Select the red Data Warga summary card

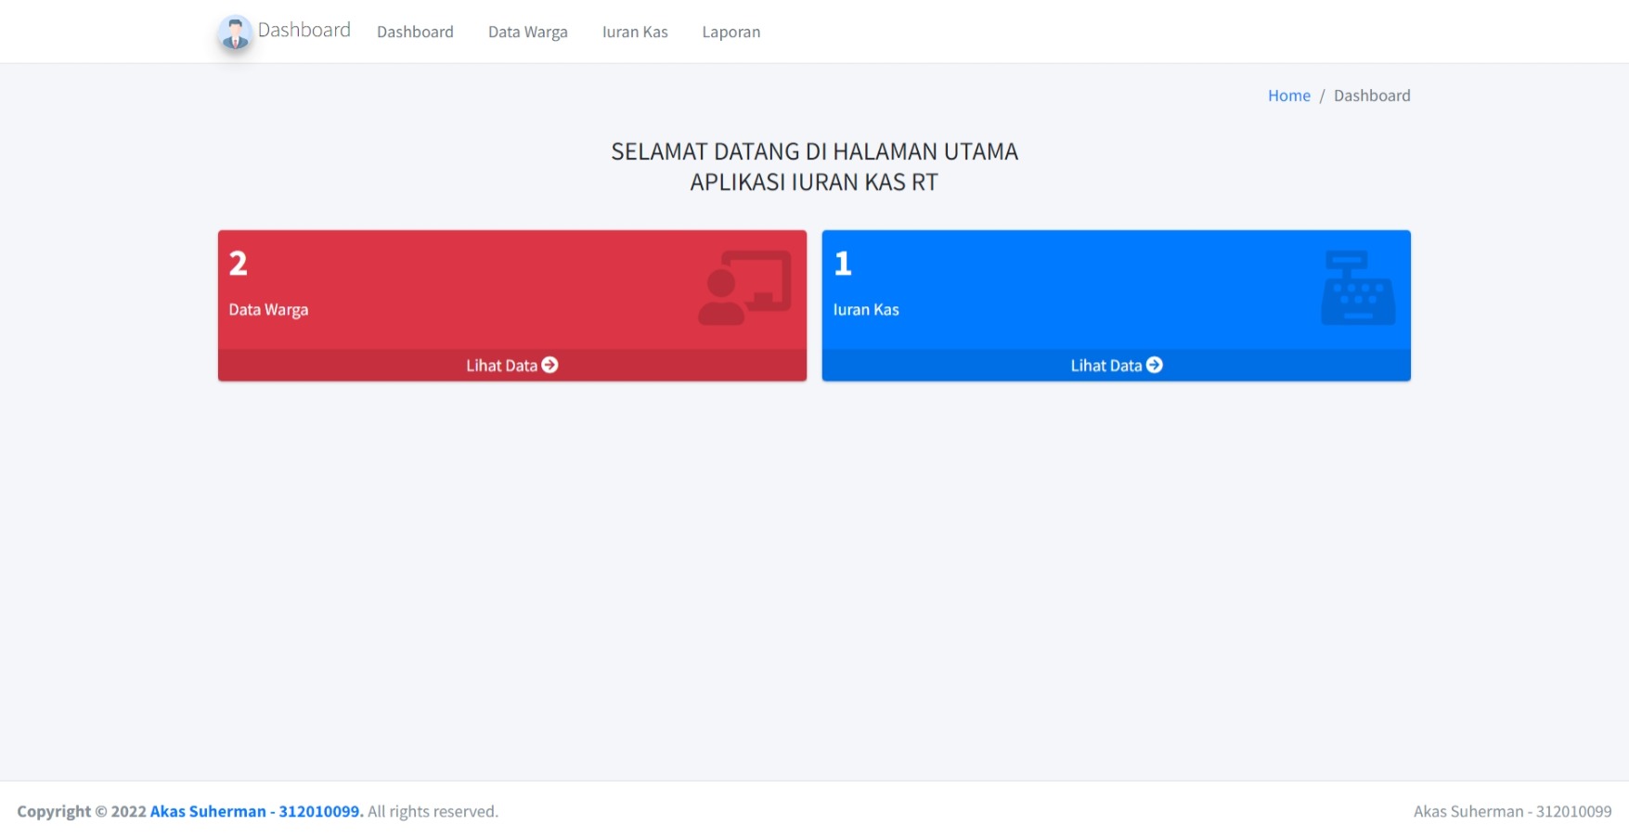pyautogui.click(x=511, y=288)
